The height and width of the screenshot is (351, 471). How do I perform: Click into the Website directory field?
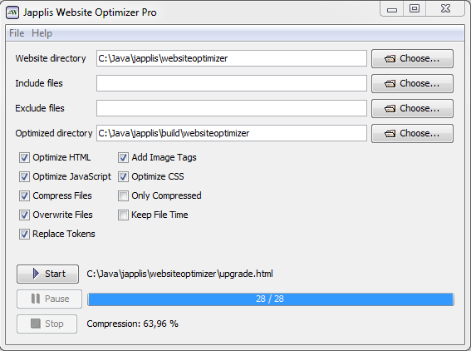pos(232,58)
